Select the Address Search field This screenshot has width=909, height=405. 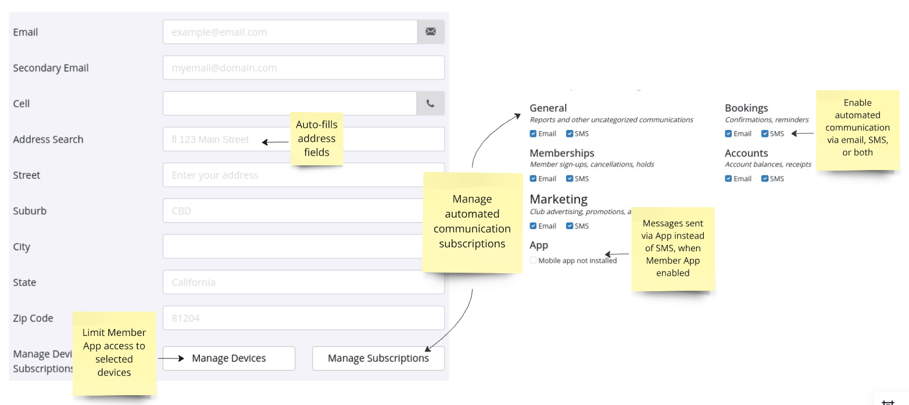coord(215,140)
